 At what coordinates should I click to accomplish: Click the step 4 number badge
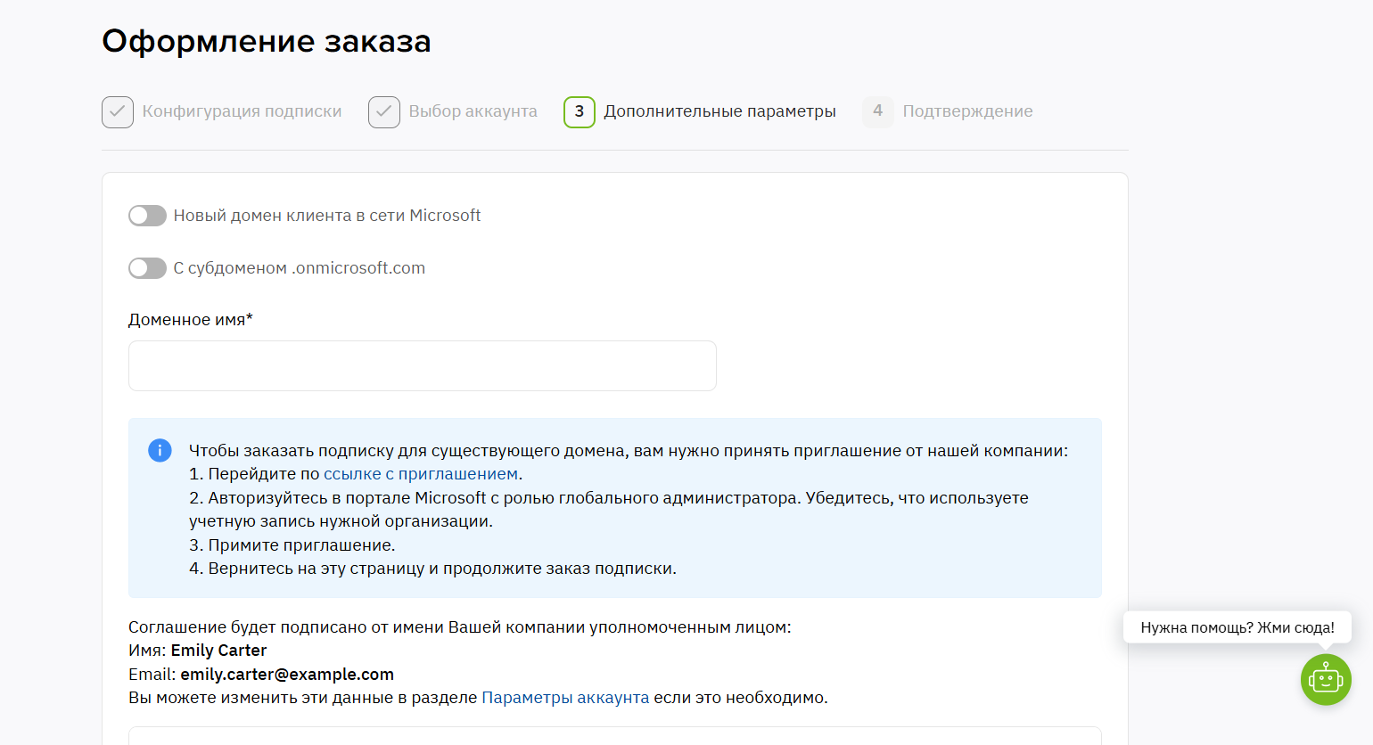click(878, 112)
